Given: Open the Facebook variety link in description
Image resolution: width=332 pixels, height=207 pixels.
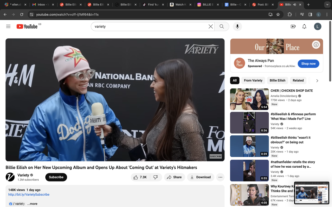Looking at the screenshot, I should 17,204.
